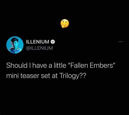Open the @ILLENIUM handle link
The width and height of the screenshot is (129, 115).
click(x=39, y=48)
